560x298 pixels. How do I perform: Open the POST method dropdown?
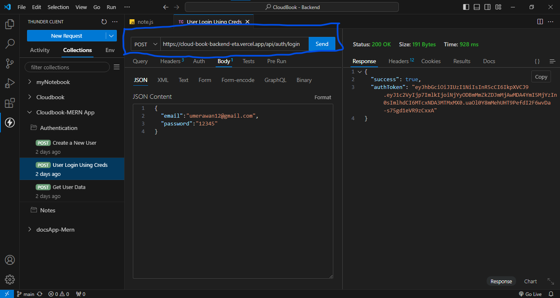point(146,44)
